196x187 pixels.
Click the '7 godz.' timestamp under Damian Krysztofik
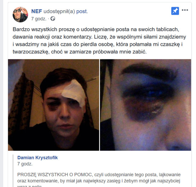[25, 164]
